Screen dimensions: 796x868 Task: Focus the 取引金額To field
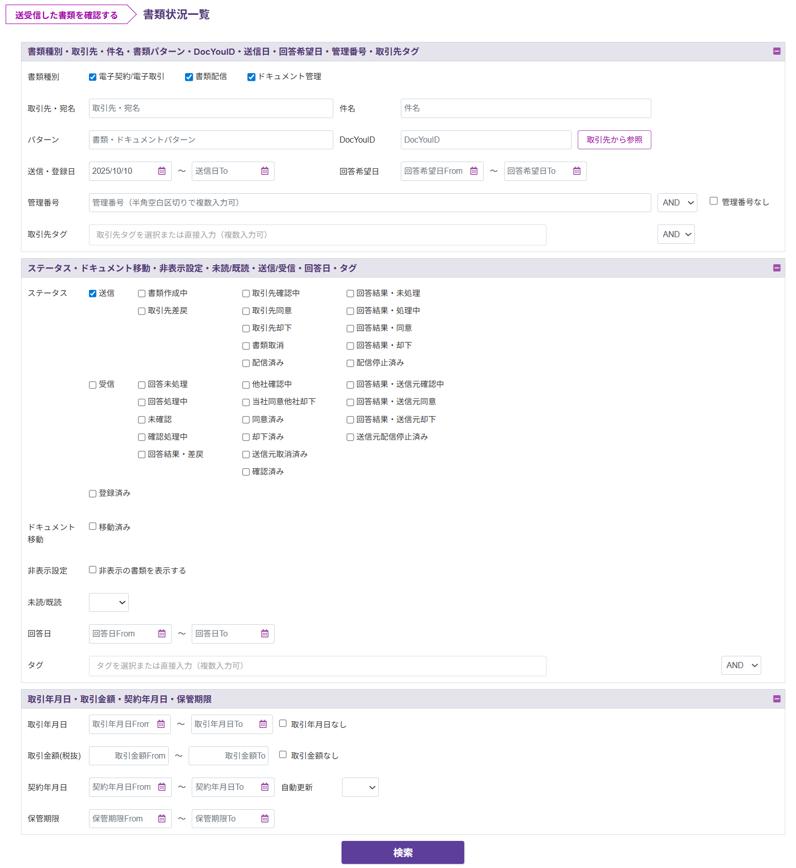pos(229,756)
